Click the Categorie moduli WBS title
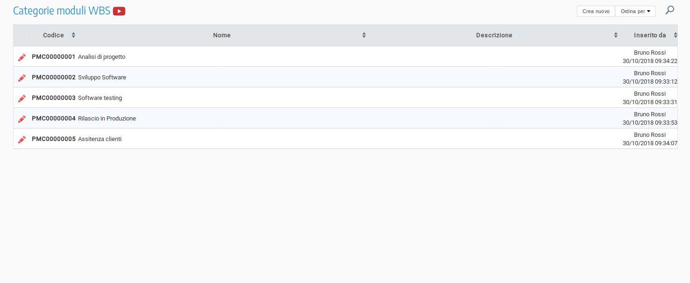 (62, 11)
